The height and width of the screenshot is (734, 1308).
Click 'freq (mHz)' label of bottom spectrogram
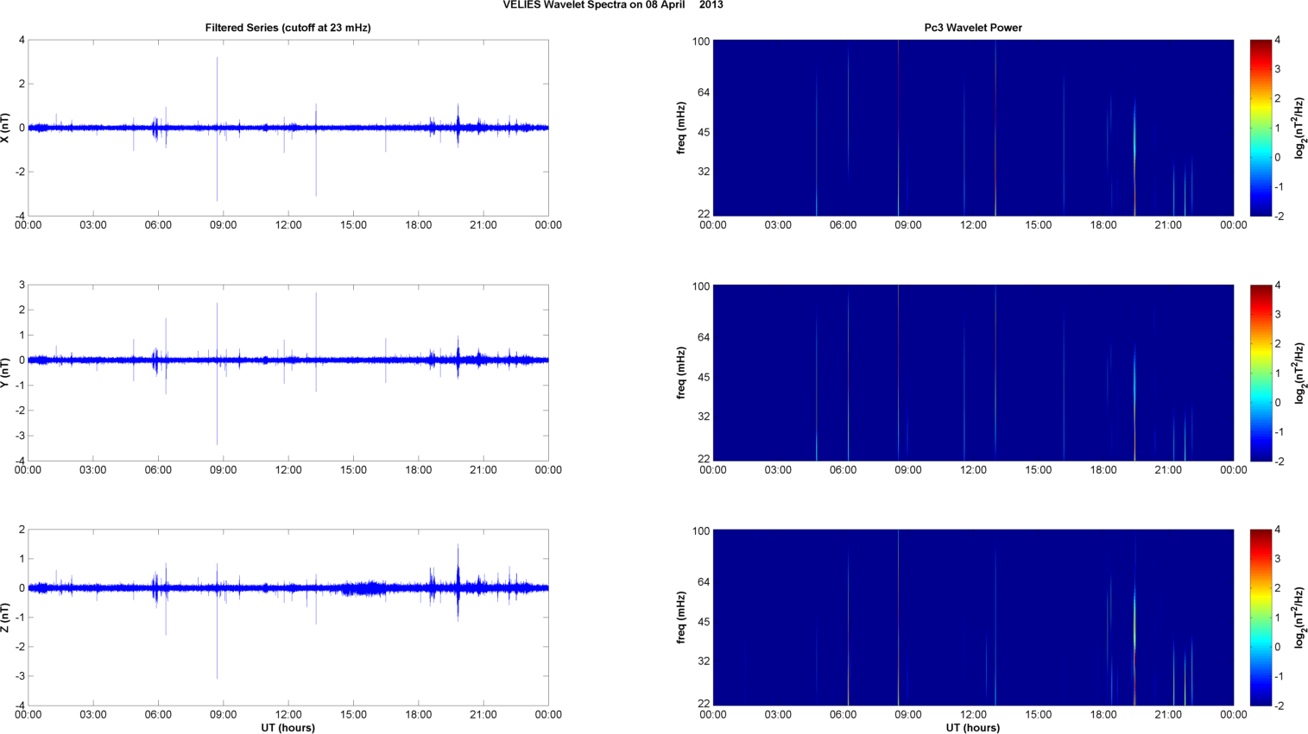[x=682, y=618]
